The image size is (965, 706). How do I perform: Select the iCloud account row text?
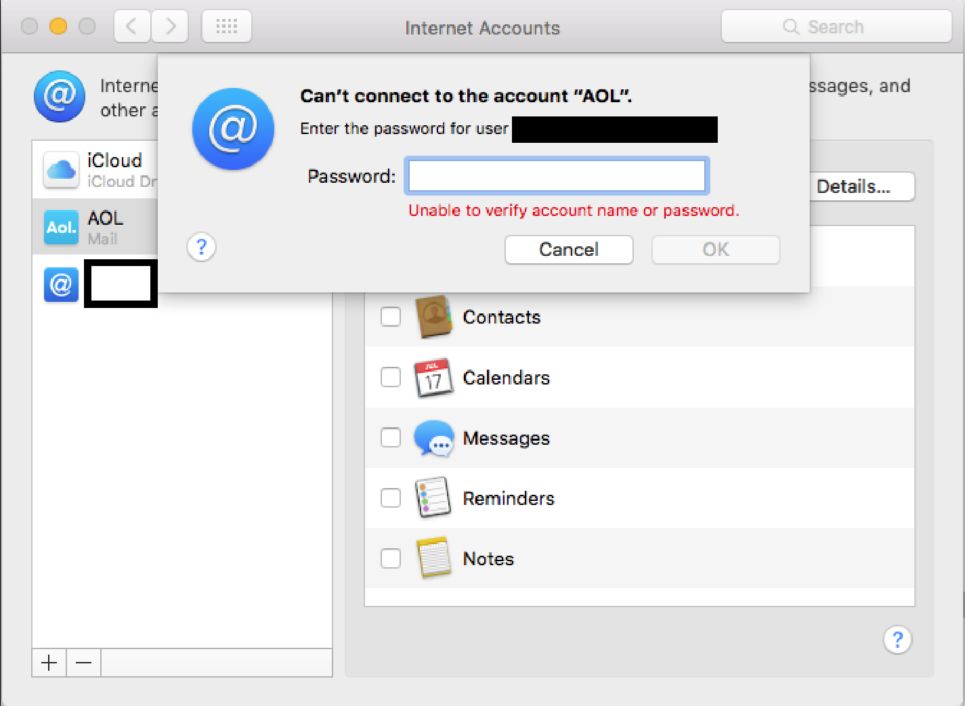(114, 160)
